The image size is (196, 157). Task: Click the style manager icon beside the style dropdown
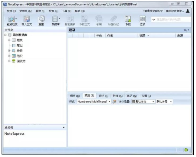(114, 102)
